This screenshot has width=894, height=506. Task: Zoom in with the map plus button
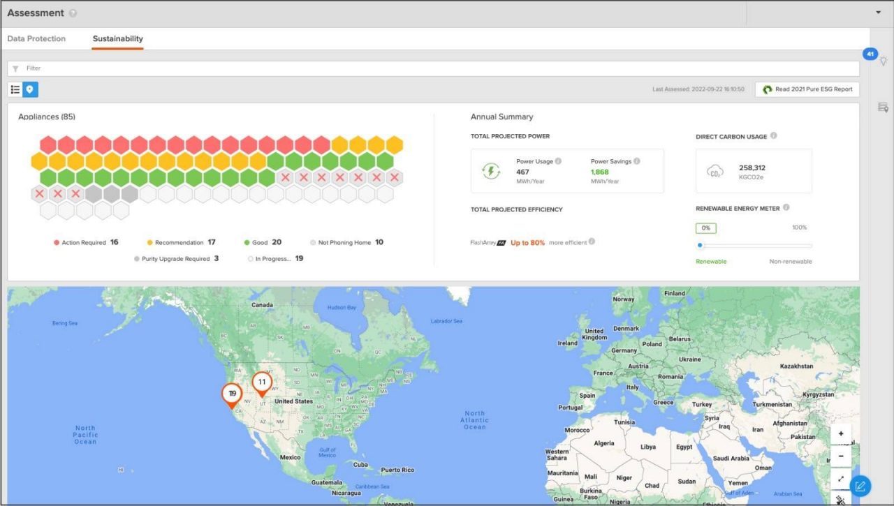click(840, 433)
